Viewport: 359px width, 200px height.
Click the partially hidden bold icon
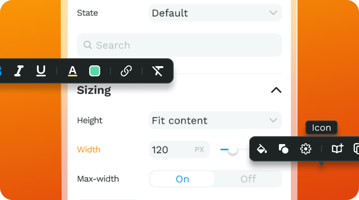(1, 71)
